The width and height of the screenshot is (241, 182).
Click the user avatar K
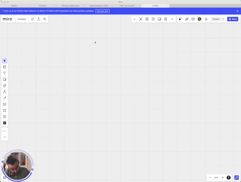click(x=199, y=19)
